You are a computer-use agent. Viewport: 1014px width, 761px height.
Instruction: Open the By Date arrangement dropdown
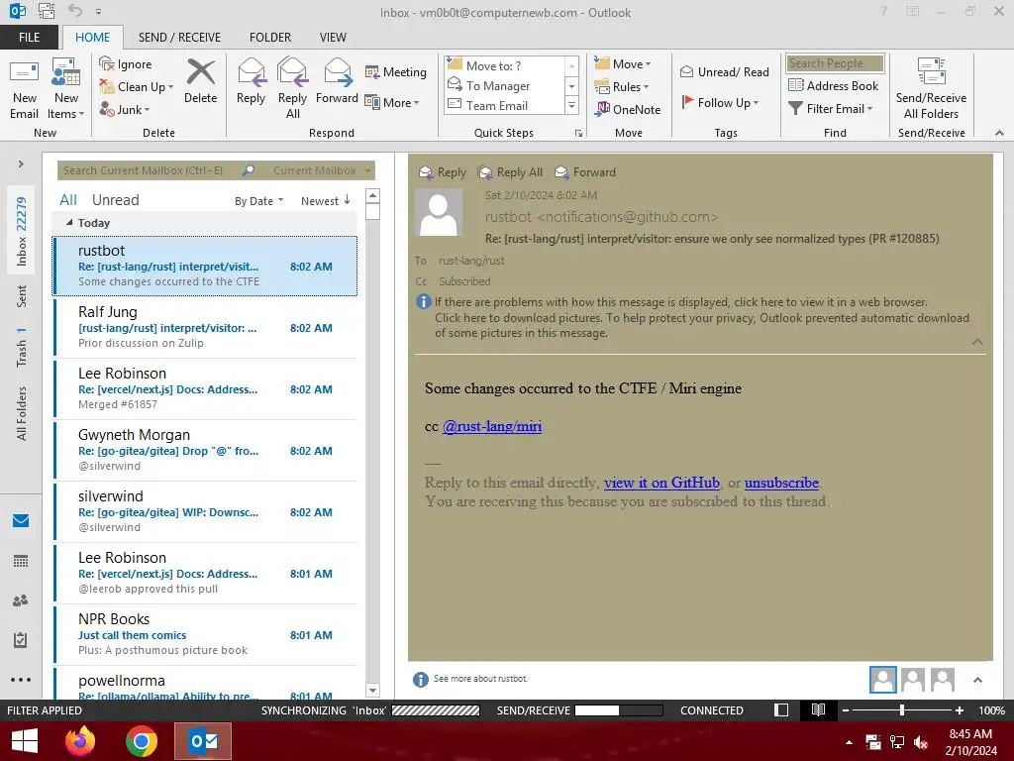point(258,201)
